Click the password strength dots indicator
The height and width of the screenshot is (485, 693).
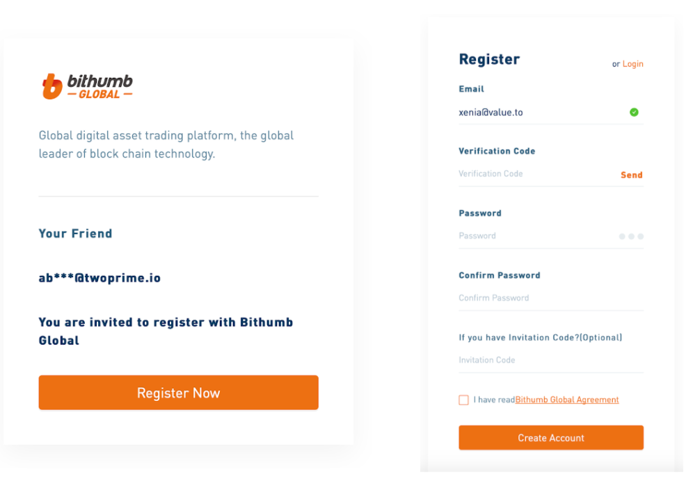631,236
